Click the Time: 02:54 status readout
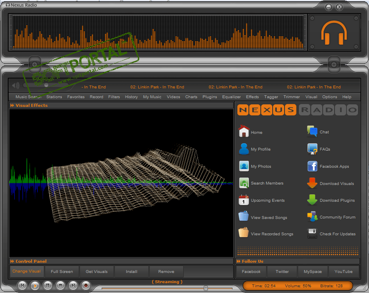Image resolution: width=369 pixels, height=293 pixels. pos(264,286)
